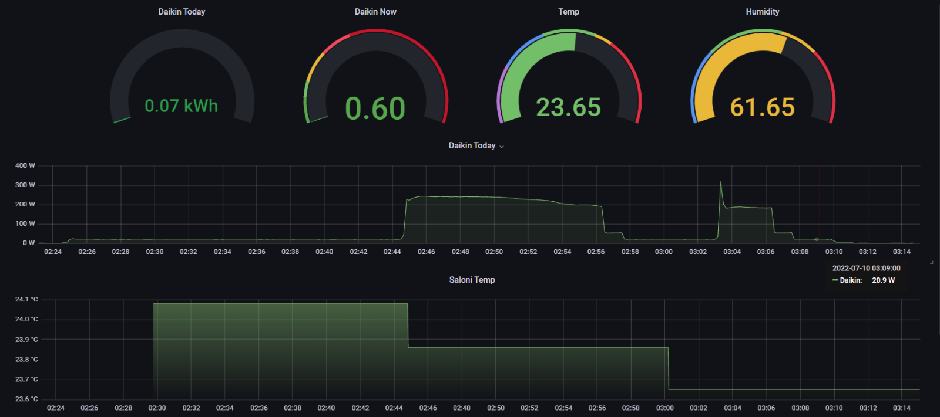The image size is (940, 417).
Task: Click the "Daikin:" series label in the tooltip
Action: [851, 280]
